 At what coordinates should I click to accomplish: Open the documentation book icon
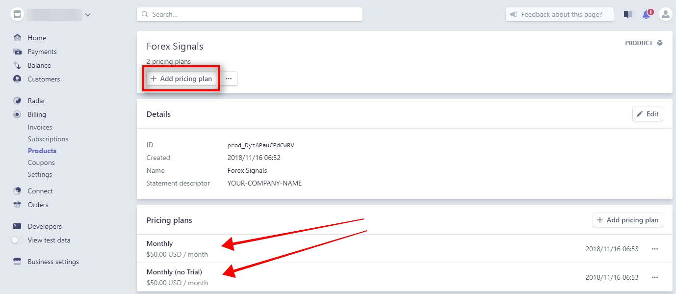[628, 14]
